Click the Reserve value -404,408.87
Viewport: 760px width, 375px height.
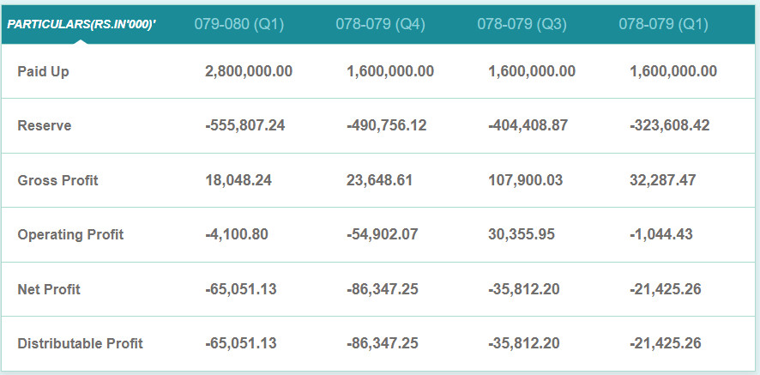click(528, 125)
